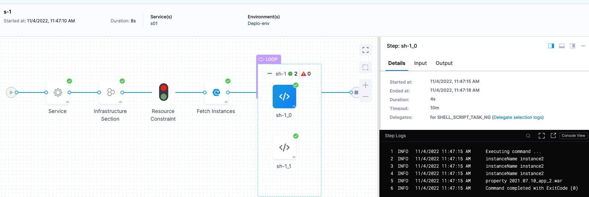This screenshot has width=589, height=197.
Task: Switch step details to floating window layout
Action: click(x=572, y=46)
